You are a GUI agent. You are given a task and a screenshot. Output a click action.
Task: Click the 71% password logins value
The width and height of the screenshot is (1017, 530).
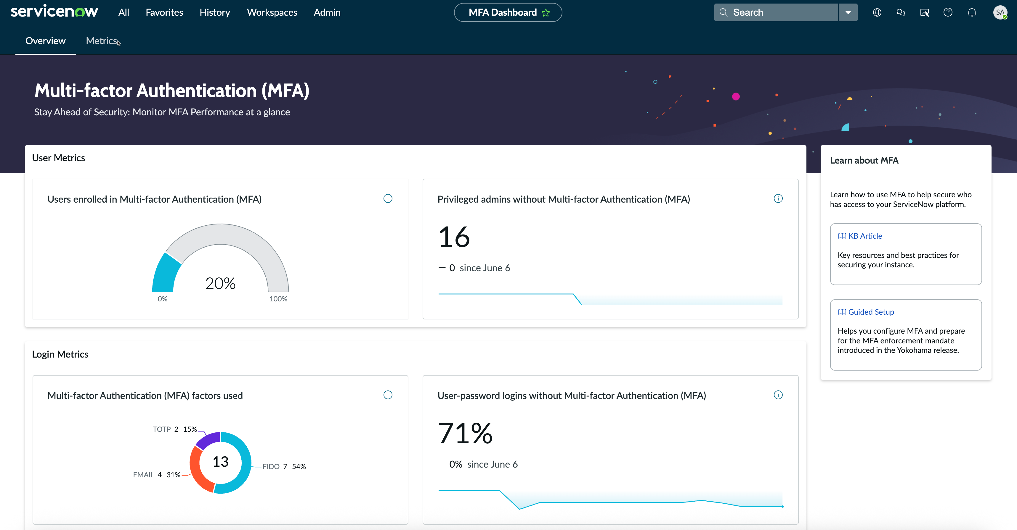click(465, 433)
